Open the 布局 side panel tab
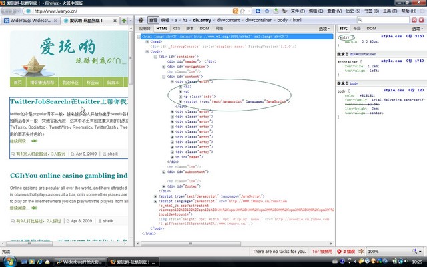Image resolution: width=427 pixels, height=267 pixels. click(x=357, y=28)
